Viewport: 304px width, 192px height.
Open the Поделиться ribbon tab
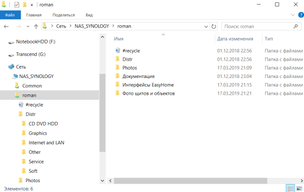point(63,15)
